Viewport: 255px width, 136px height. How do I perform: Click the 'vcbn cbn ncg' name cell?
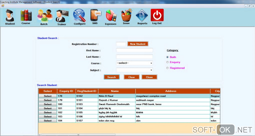117,120
